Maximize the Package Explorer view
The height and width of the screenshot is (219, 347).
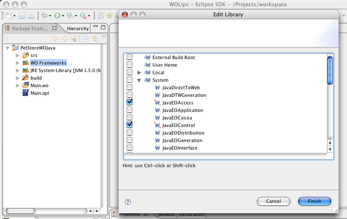click(103, 27)
